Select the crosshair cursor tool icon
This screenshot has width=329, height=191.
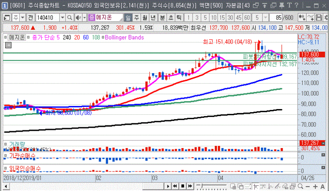pos(256,186)
